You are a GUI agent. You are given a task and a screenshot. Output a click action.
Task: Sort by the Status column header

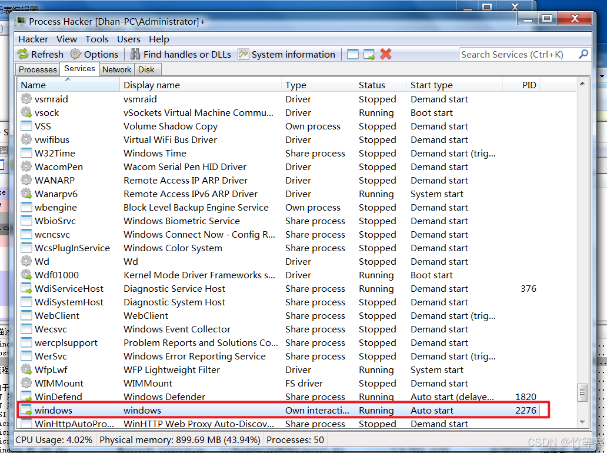(x=372, y=85)
